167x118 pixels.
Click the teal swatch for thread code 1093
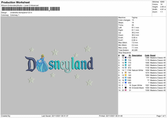pyautogui.click(x=126, y=65)
